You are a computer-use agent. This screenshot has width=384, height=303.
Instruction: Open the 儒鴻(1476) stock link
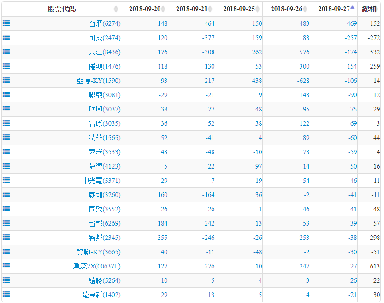pyautogui.click(x=104, y=66)
